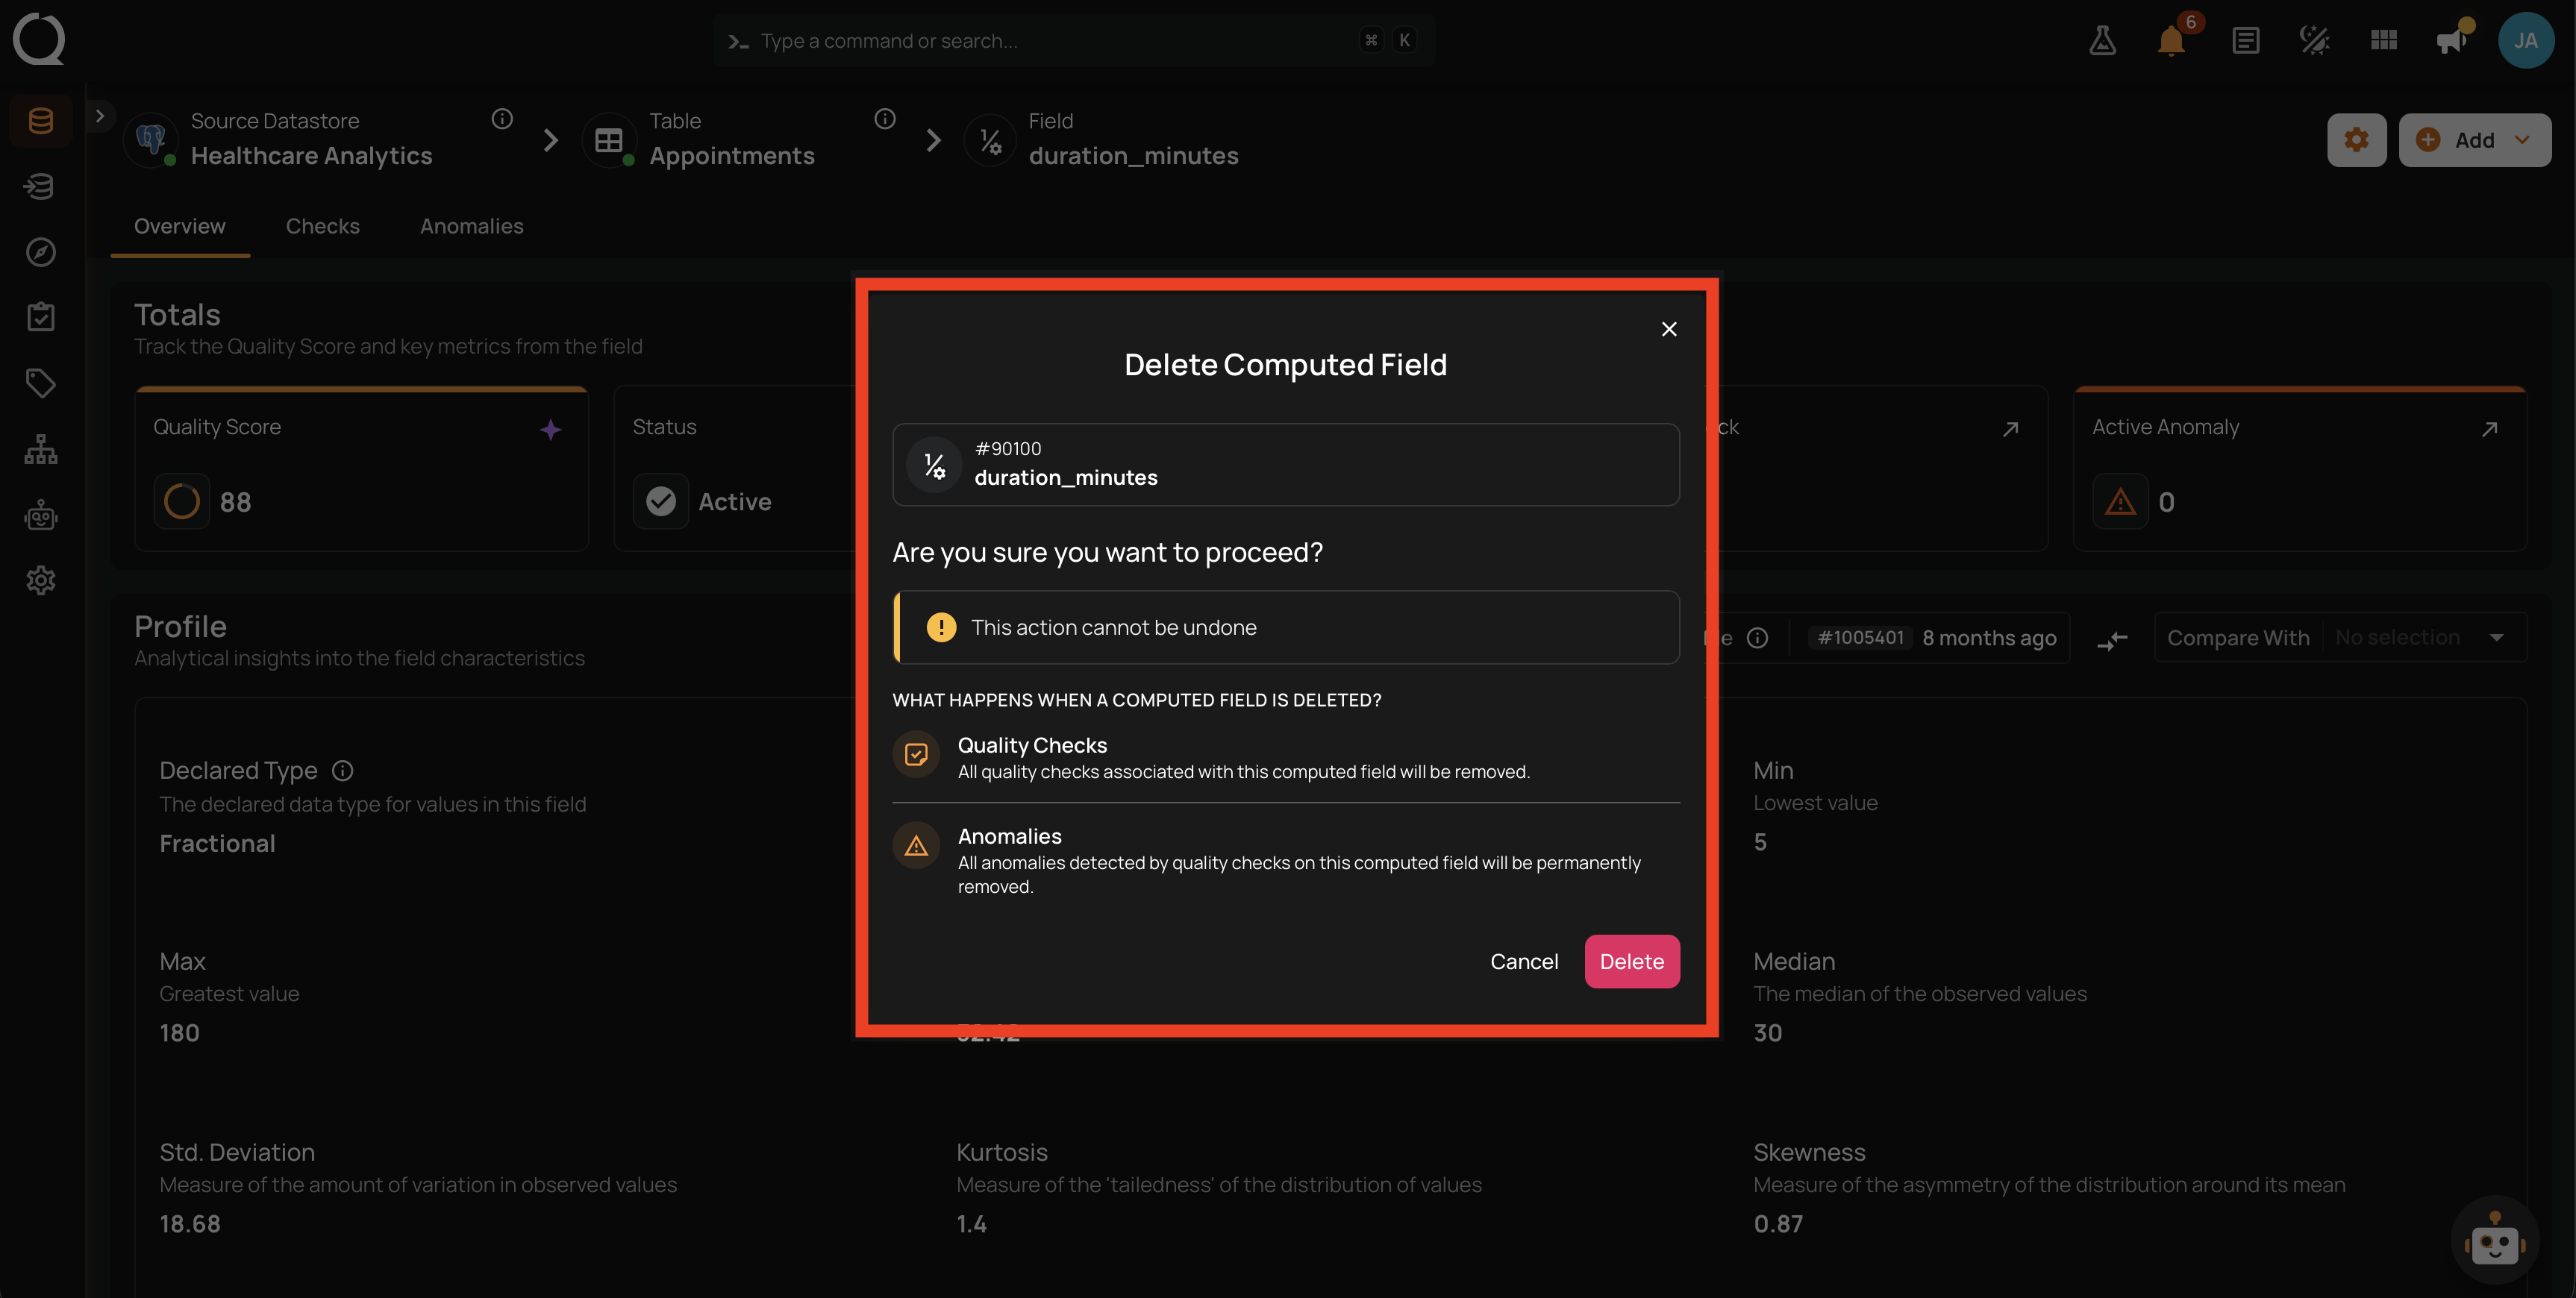Click the Std. Deviation value 18.68
Image resolution: width=2576 pixels, height=1298 pixels.
[x=190, y=1224]
